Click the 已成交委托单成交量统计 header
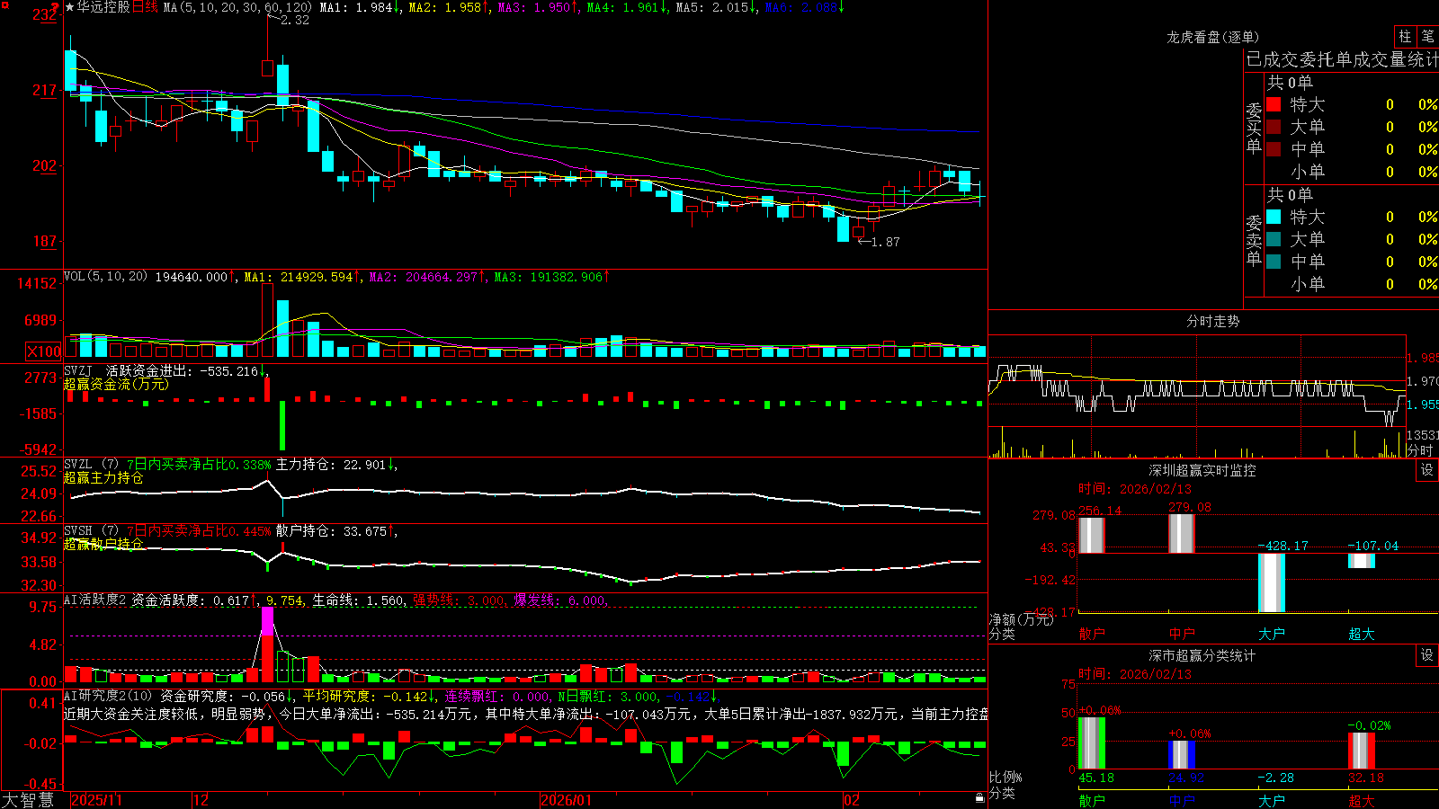The image size is (1439, 809). click(x=1342, y=59)
